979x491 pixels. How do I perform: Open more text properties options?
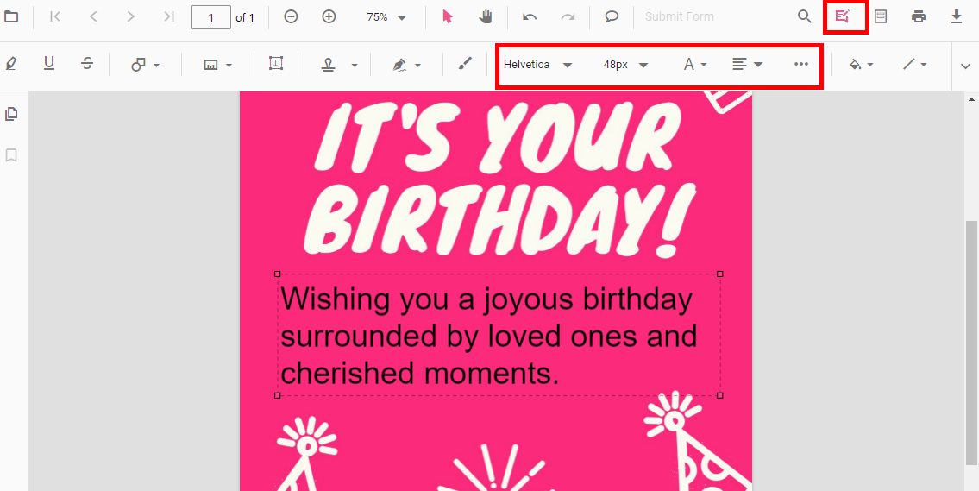(x=801, y=65)
